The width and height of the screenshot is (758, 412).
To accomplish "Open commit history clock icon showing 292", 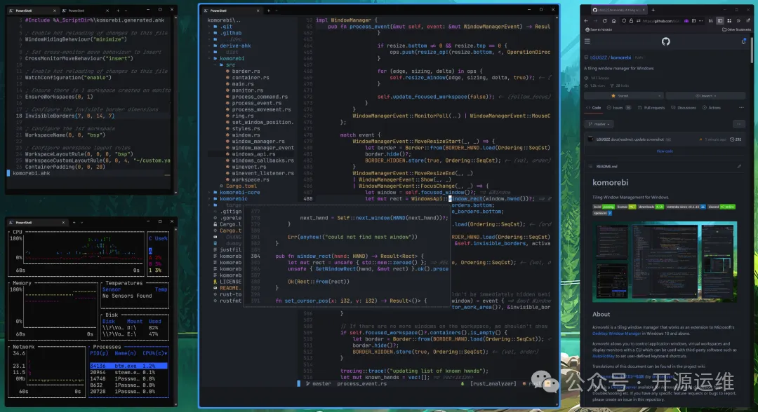I will click(x=734, y=139).
